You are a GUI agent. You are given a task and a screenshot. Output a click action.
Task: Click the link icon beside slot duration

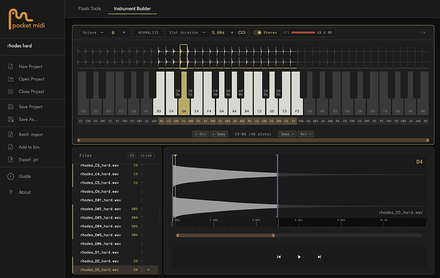click(242, 33)
